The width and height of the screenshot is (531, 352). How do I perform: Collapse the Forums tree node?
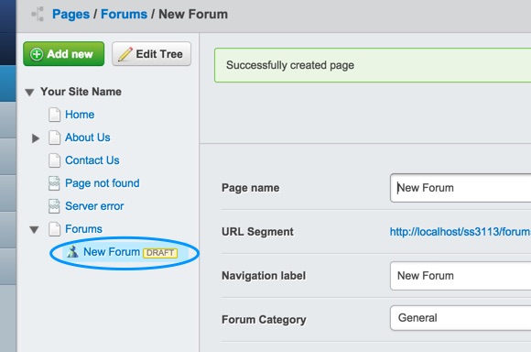click(34, 230)
